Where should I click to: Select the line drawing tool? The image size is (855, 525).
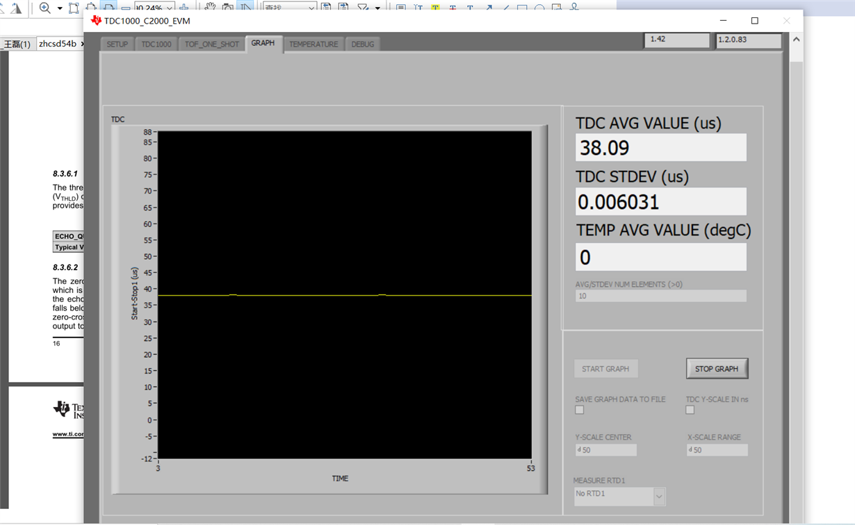pos(506,8)
